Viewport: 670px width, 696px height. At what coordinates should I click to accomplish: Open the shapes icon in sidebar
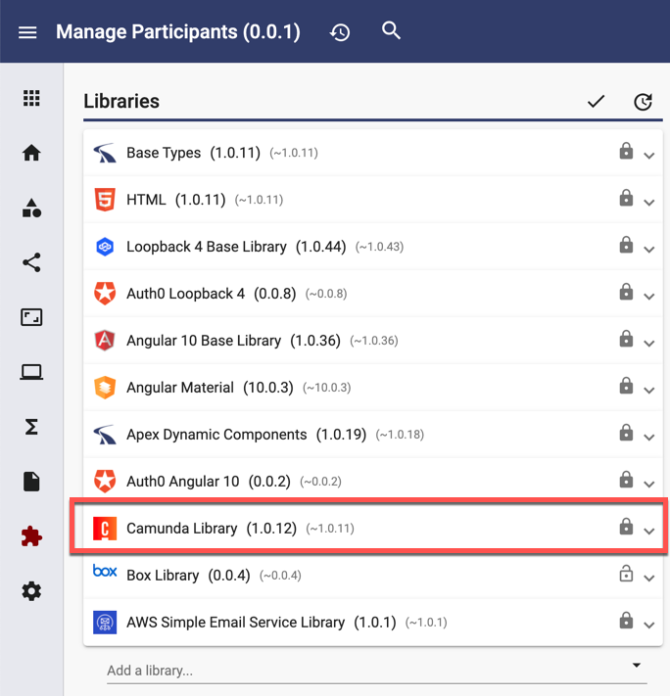tap(31, 208)
